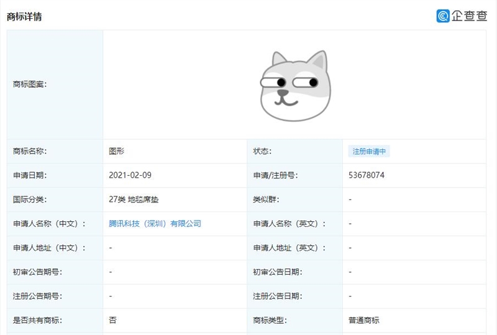Open the 腾讯科技（深圳）有限公司 applicant link
This screenshot has height=335, width=497.
pos(155,224)
